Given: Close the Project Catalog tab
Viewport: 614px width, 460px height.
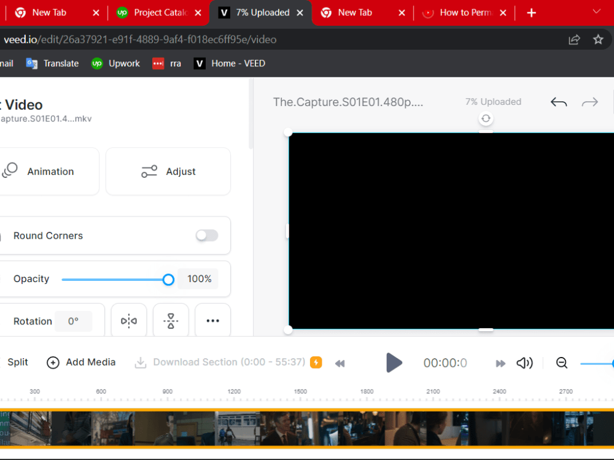Looking at the screenshot, I should tap(198, 13).
